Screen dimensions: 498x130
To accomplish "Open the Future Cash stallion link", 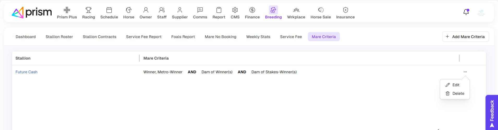I will click(x=26, y=72).
